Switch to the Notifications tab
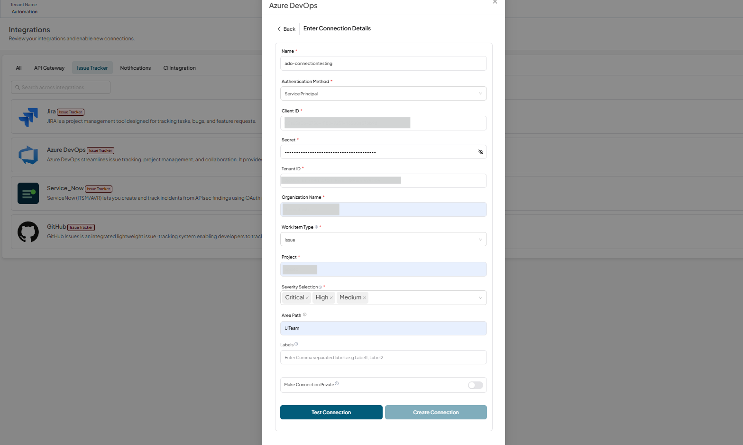This screenshot has width=743, height=445. (x=136, y=68)
